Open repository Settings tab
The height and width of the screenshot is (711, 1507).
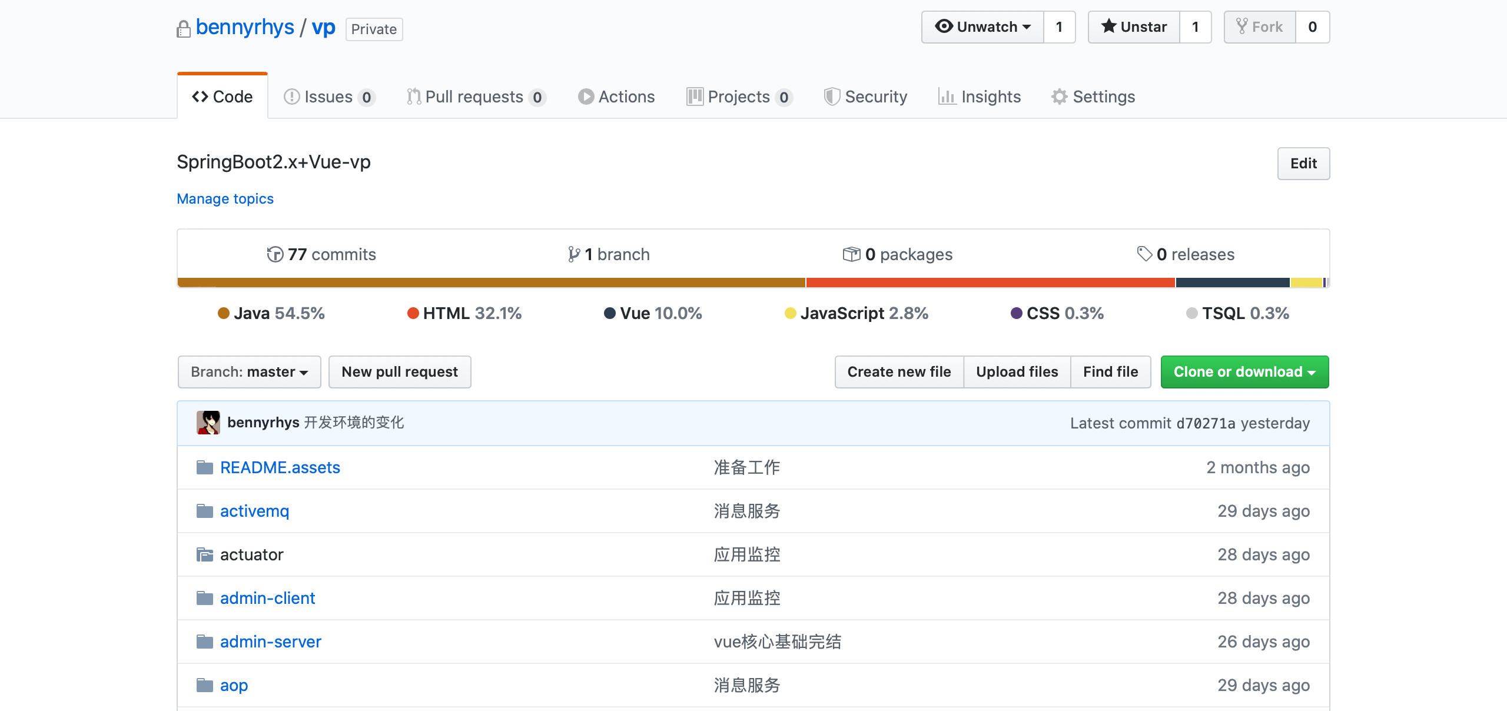tap(1093, 97)
